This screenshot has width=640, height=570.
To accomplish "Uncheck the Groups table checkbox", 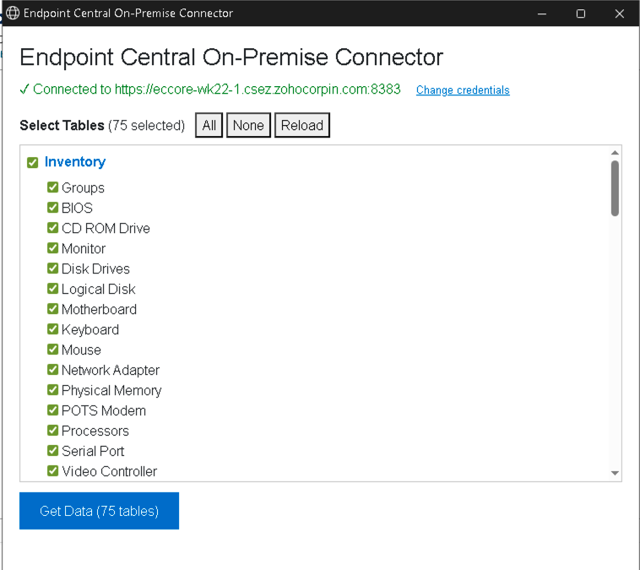I will click(x=52, y=187).
